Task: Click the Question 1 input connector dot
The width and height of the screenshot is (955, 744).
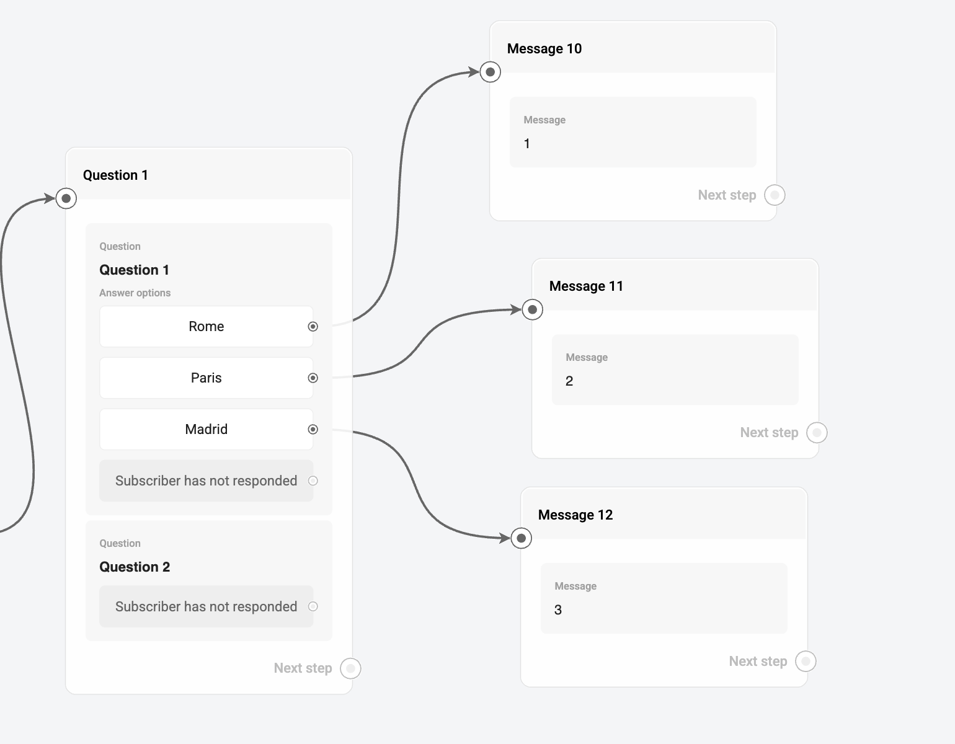Action: pyautogui.click(x=66, y=198)
